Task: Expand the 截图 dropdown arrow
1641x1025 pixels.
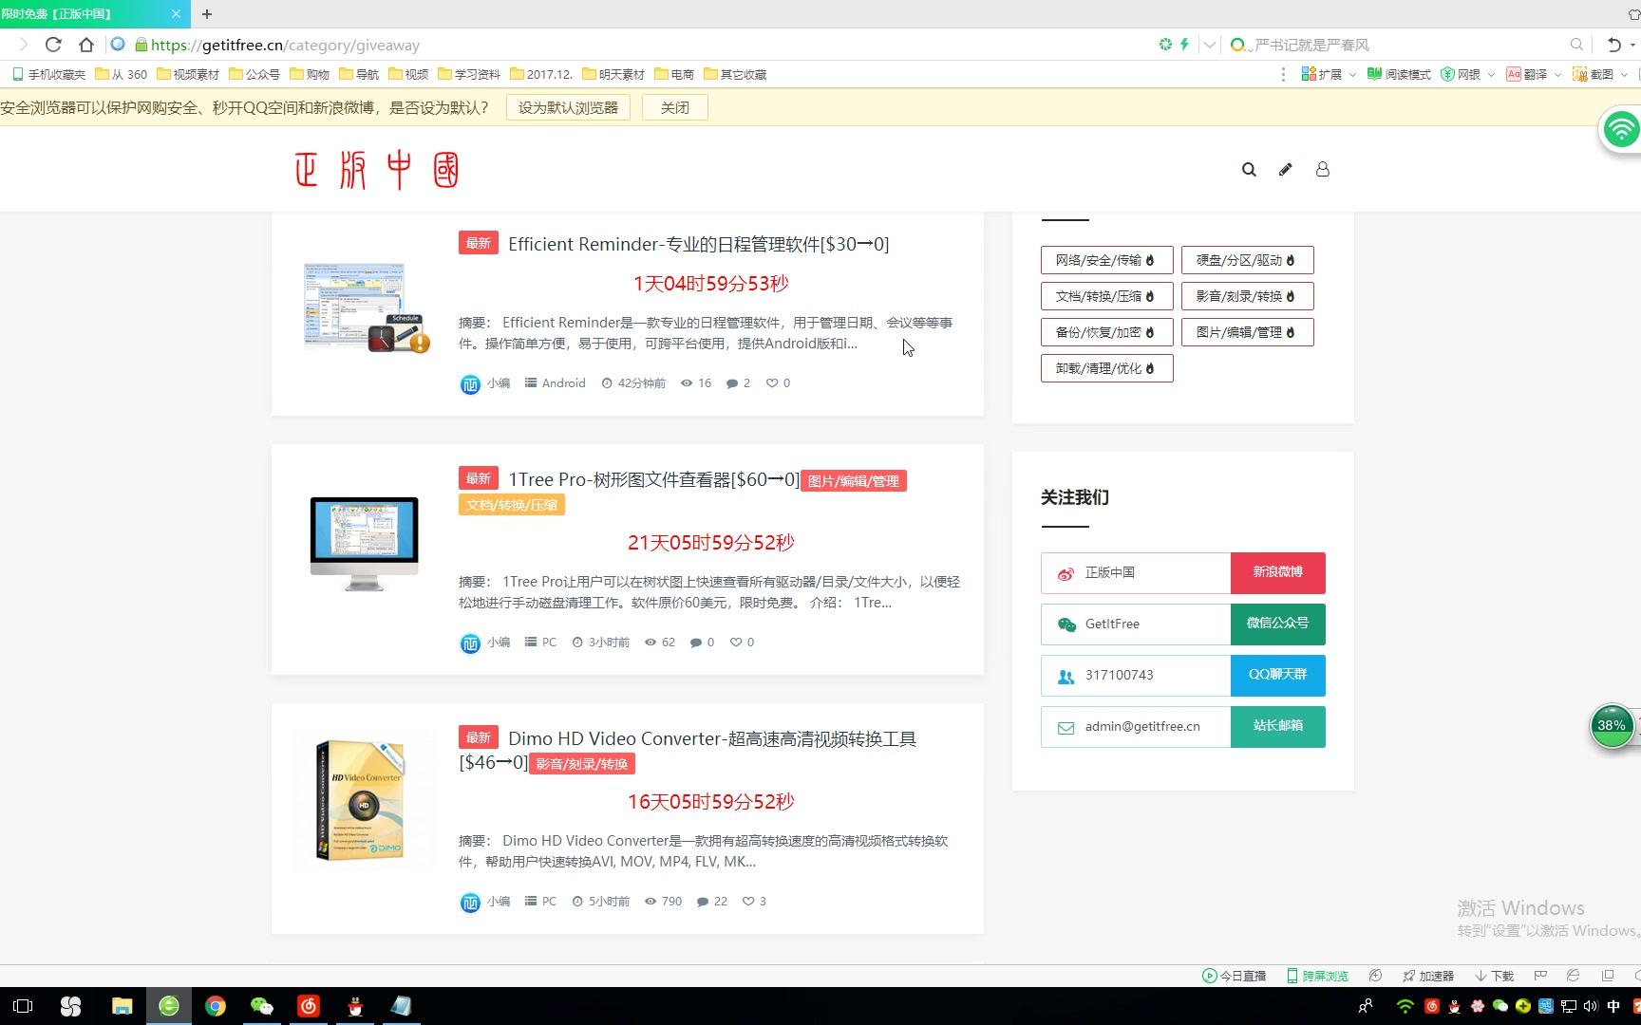Action: [1625, 74]
